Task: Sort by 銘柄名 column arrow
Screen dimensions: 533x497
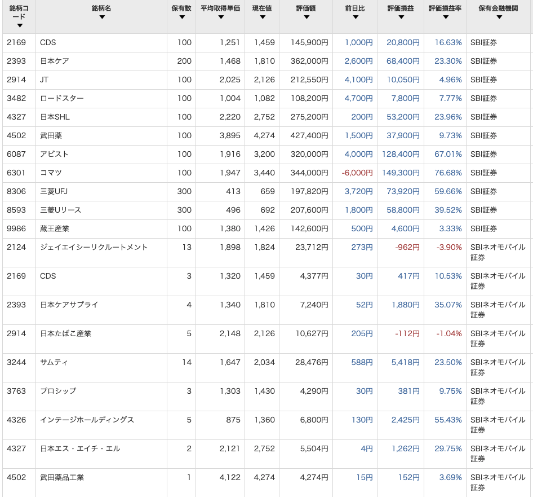Action: click(x=101, y=17)
